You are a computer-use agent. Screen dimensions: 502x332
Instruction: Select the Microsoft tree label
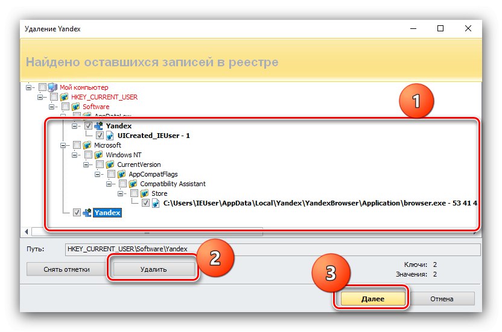[107, 145]
